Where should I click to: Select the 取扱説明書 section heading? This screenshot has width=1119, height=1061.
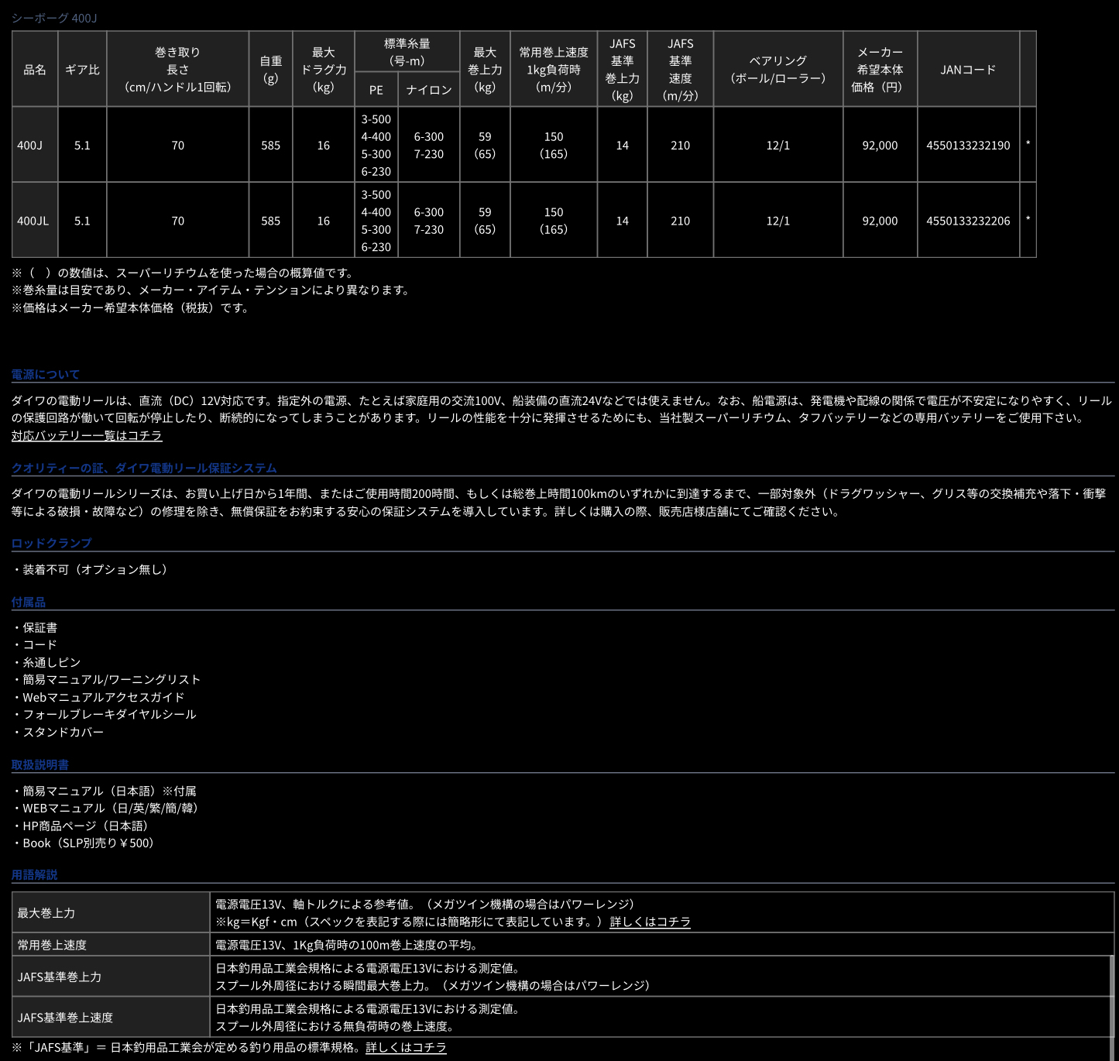point(40,764)
